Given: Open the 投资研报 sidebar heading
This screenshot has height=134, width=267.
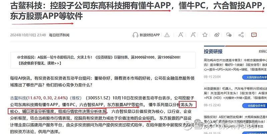Looking at the screenshot, I should click(213, 52).
